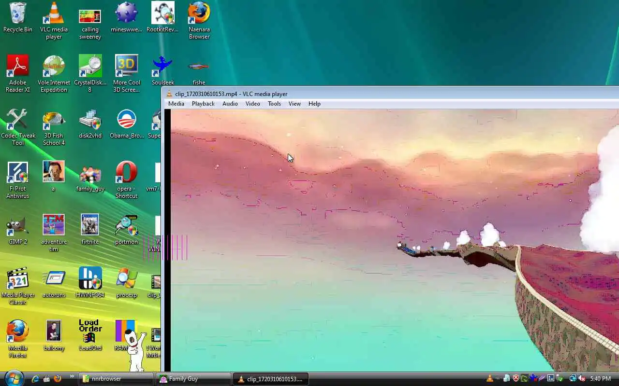Click the blue Soulseek bird tray icon

point(533,379)
